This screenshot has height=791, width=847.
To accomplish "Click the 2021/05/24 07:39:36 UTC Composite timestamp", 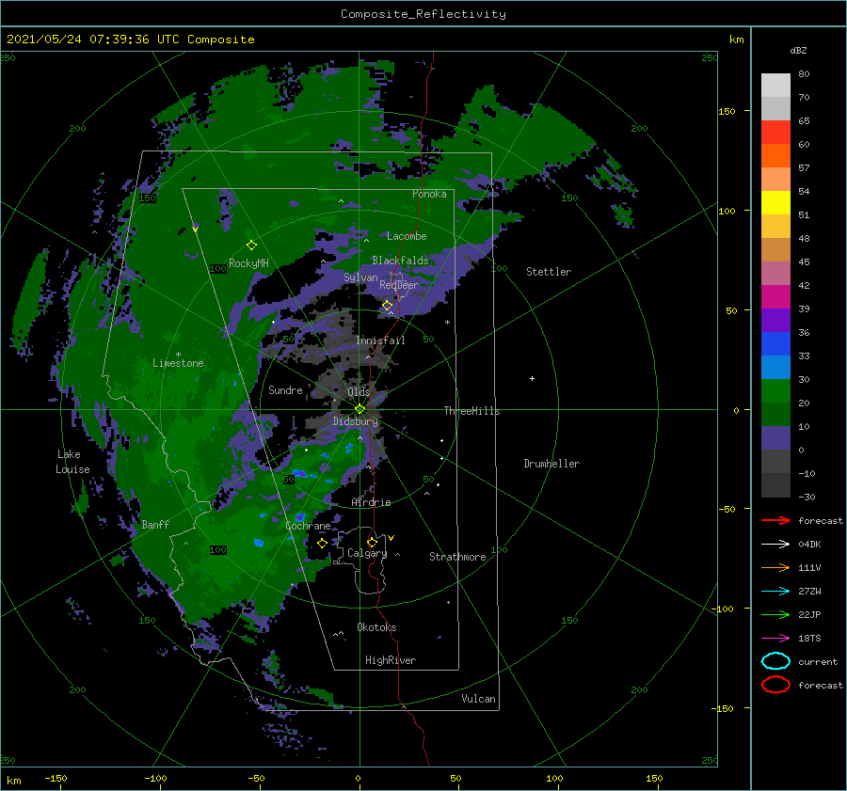I will 130,40.
